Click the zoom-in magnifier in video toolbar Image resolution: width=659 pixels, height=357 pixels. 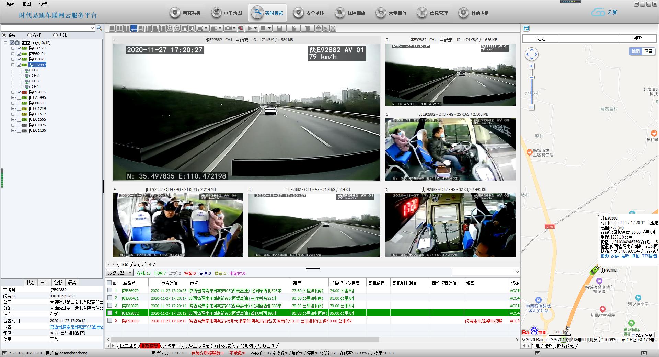(x=170, y=28)
